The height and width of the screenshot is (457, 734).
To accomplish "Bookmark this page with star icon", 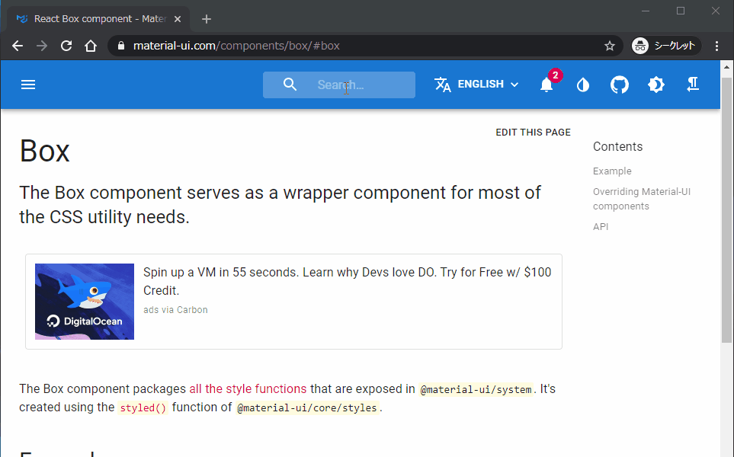I will point(610,46).
